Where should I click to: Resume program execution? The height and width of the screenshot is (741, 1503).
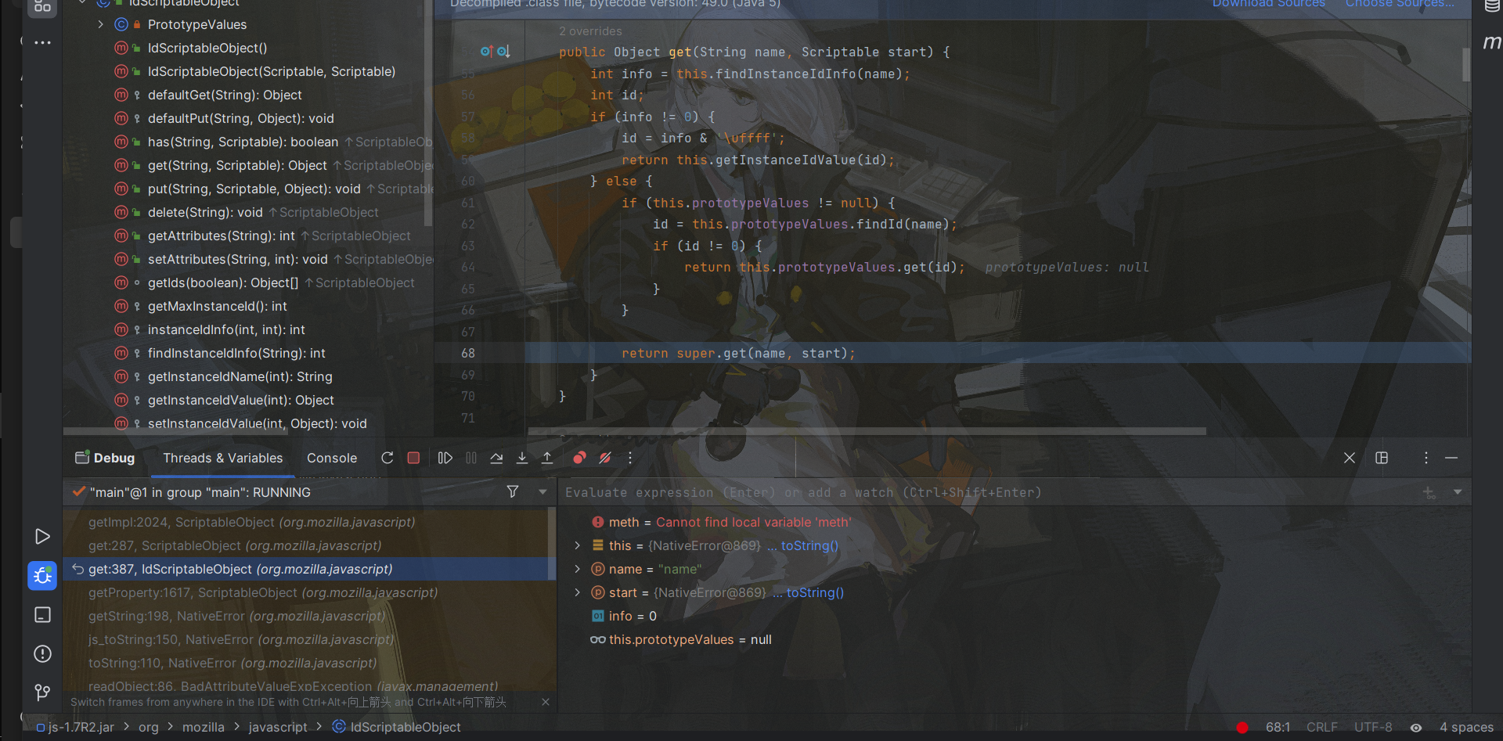(x=445, y=458)
